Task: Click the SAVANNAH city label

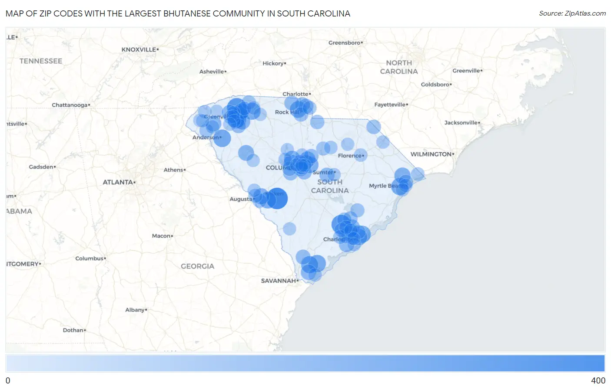Action: pos(280,281)
